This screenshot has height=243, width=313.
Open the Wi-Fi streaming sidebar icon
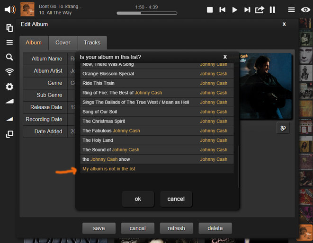pos(9,72)
